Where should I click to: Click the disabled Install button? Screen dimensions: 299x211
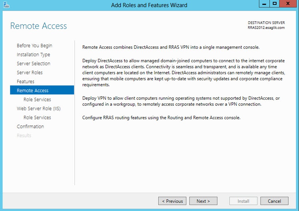pyautogui.click(x=243, y=201)
